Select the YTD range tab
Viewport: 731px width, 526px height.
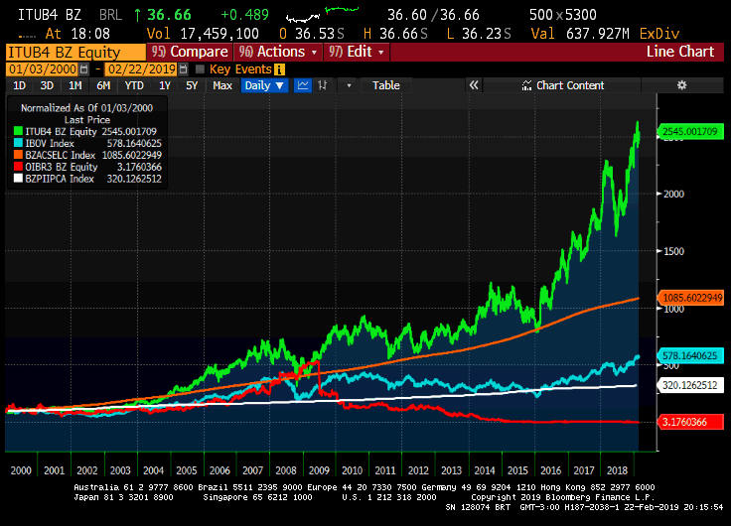click(134, 85)
